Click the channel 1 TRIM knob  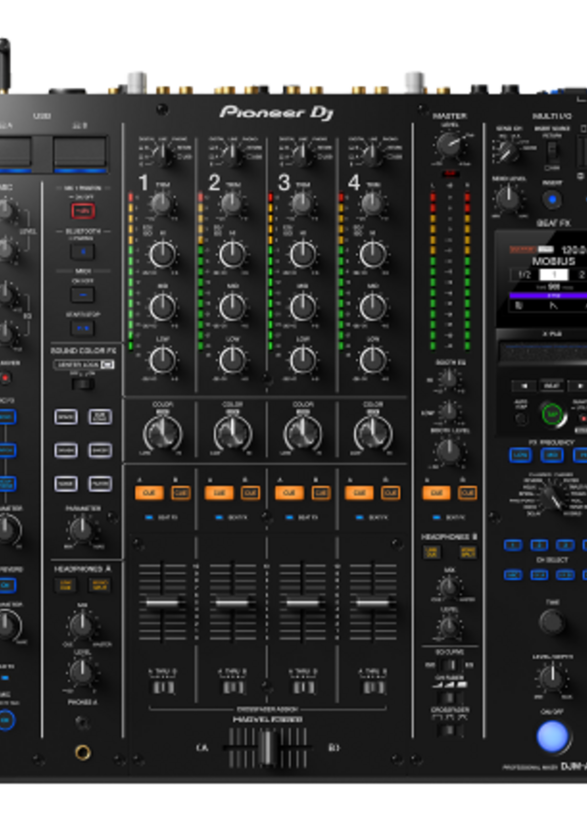(162, 204)
